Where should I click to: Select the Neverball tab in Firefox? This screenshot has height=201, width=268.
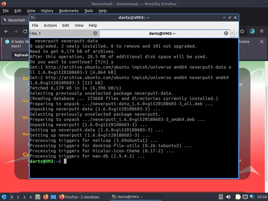[15, 20]
